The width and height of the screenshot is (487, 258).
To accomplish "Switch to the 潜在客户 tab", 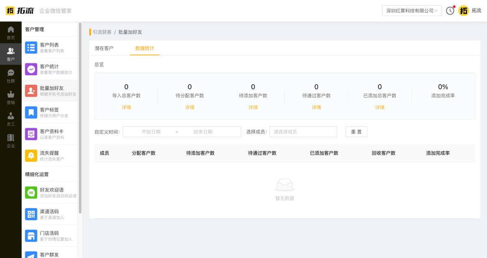I will [x=105, y=48].
